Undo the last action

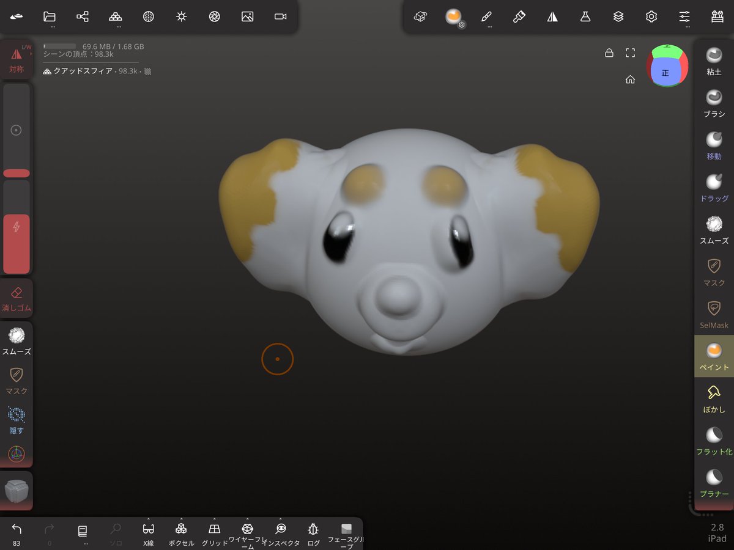(x=17, y=533)
